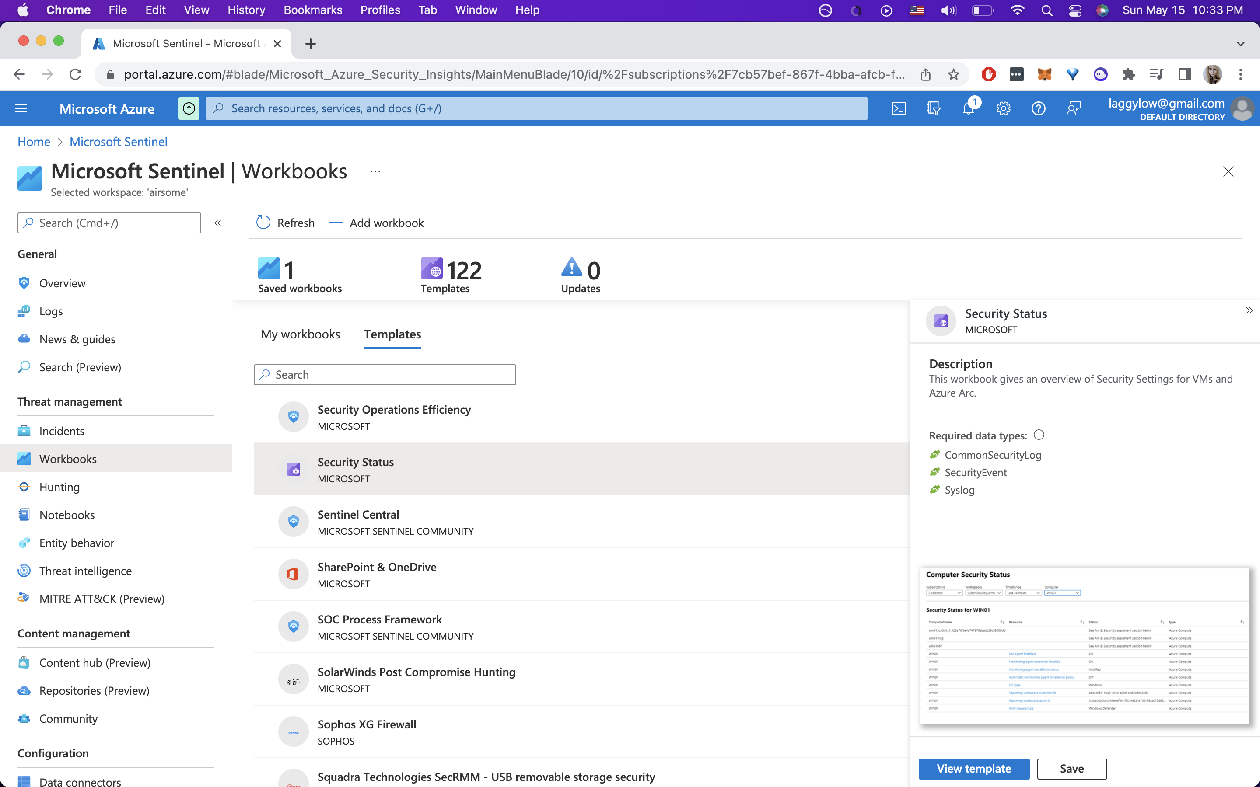Click the View template button
Screen dimensions: 1260x787
pyautogui.click(x=973, y=768)
